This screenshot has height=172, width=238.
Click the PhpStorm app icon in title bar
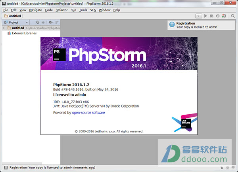point(4,4)
